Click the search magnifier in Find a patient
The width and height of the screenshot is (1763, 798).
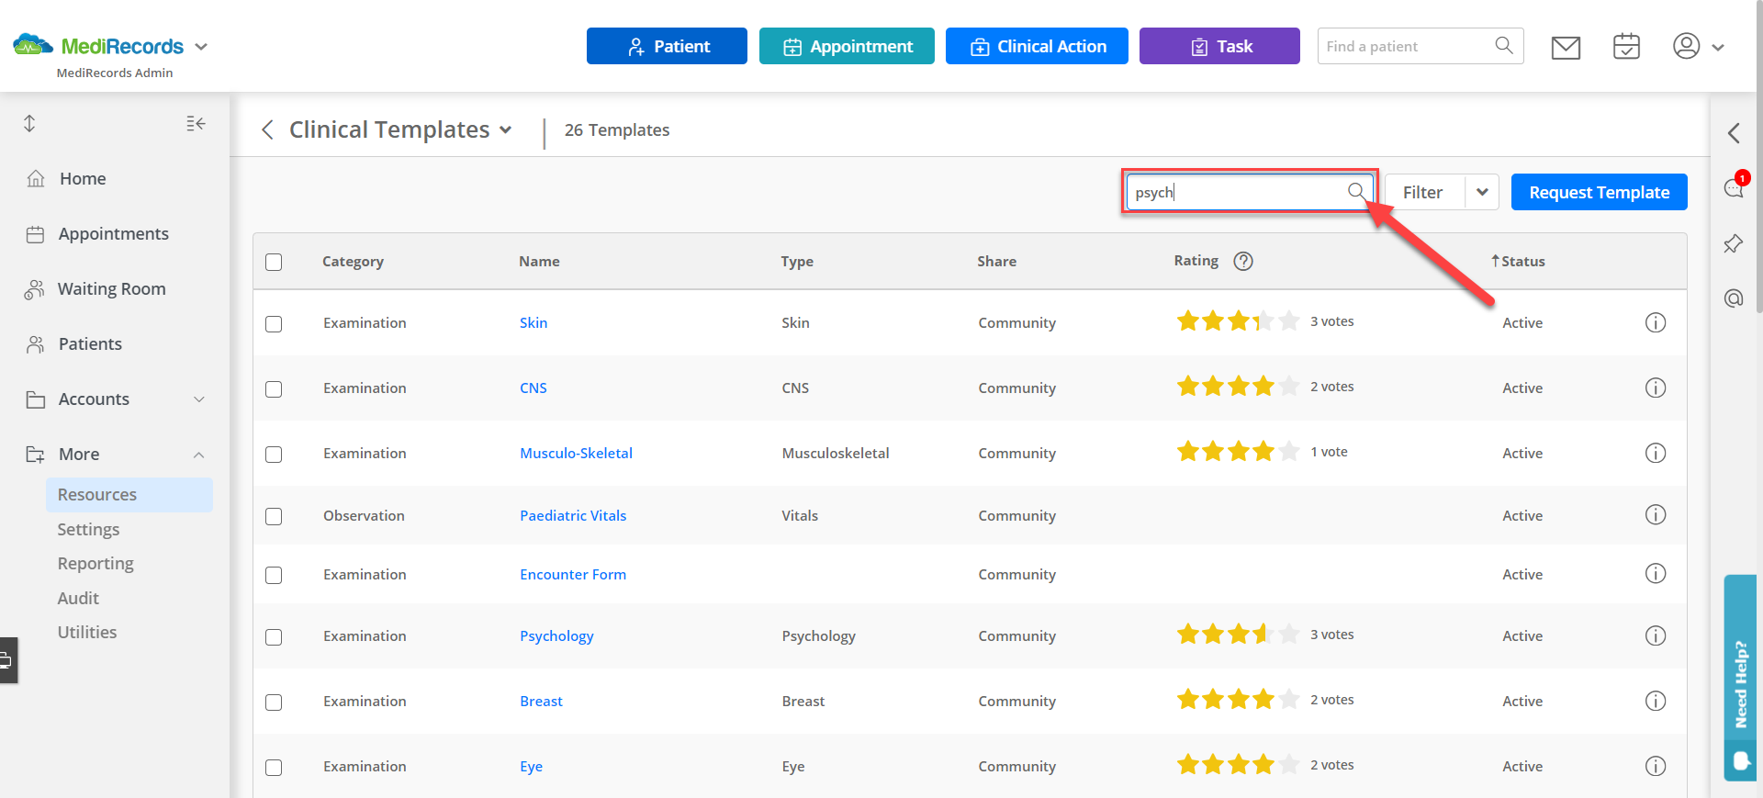pyautogui.click(x=1503, y=46)
